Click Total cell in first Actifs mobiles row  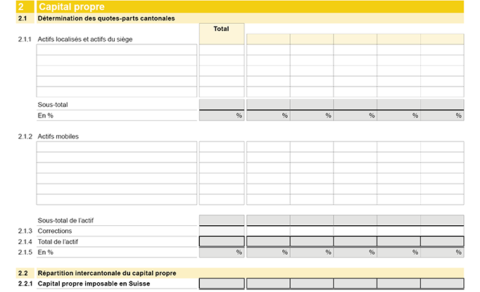(x=222, y=147)
